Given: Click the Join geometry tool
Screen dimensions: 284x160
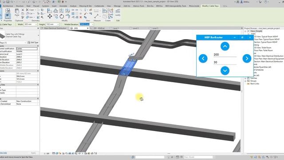Looking at the screenshot, I should (x=30, y=17).
